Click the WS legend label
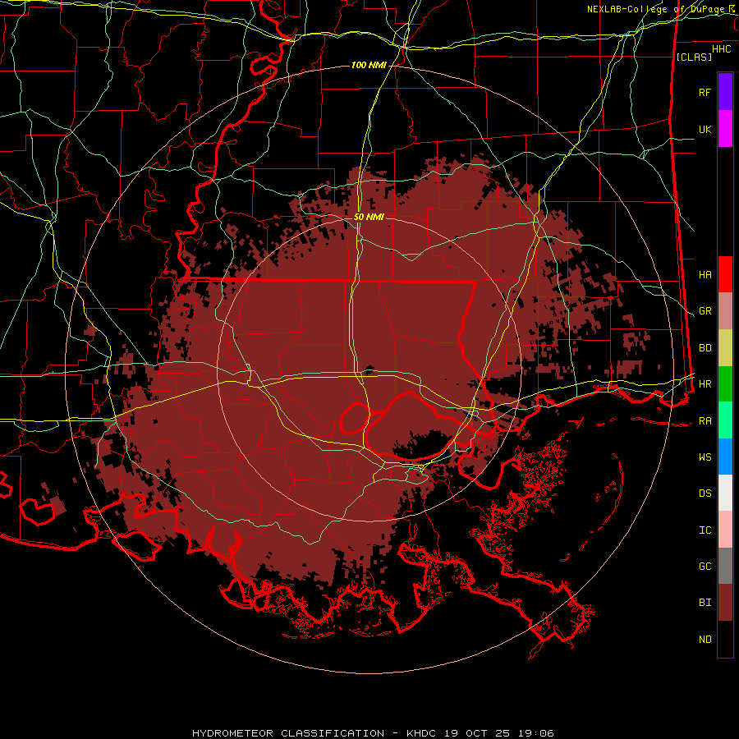The image size is (739, 739). (x=705, y=457)
